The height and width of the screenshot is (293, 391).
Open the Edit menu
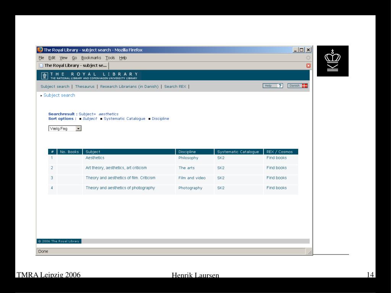click(x=52, y=58)
